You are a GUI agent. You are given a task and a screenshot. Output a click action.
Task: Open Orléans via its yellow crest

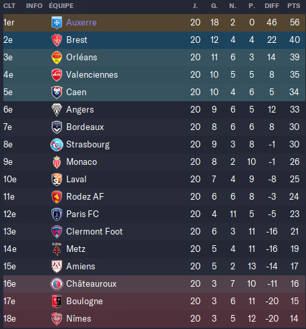(x=57, y=58)
